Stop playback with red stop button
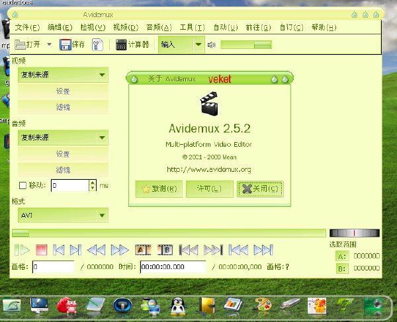 (42, 250)
